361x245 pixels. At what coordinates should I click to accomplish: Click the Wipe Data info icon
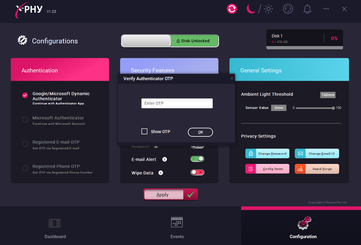pos(161,173)
